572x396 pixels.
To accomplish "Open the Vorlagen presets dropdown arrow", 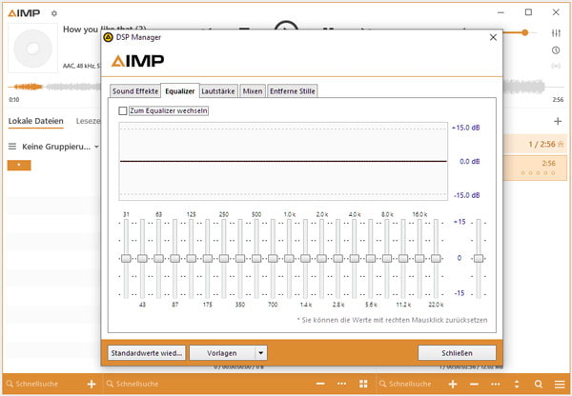I will click(x=260, y=352).
